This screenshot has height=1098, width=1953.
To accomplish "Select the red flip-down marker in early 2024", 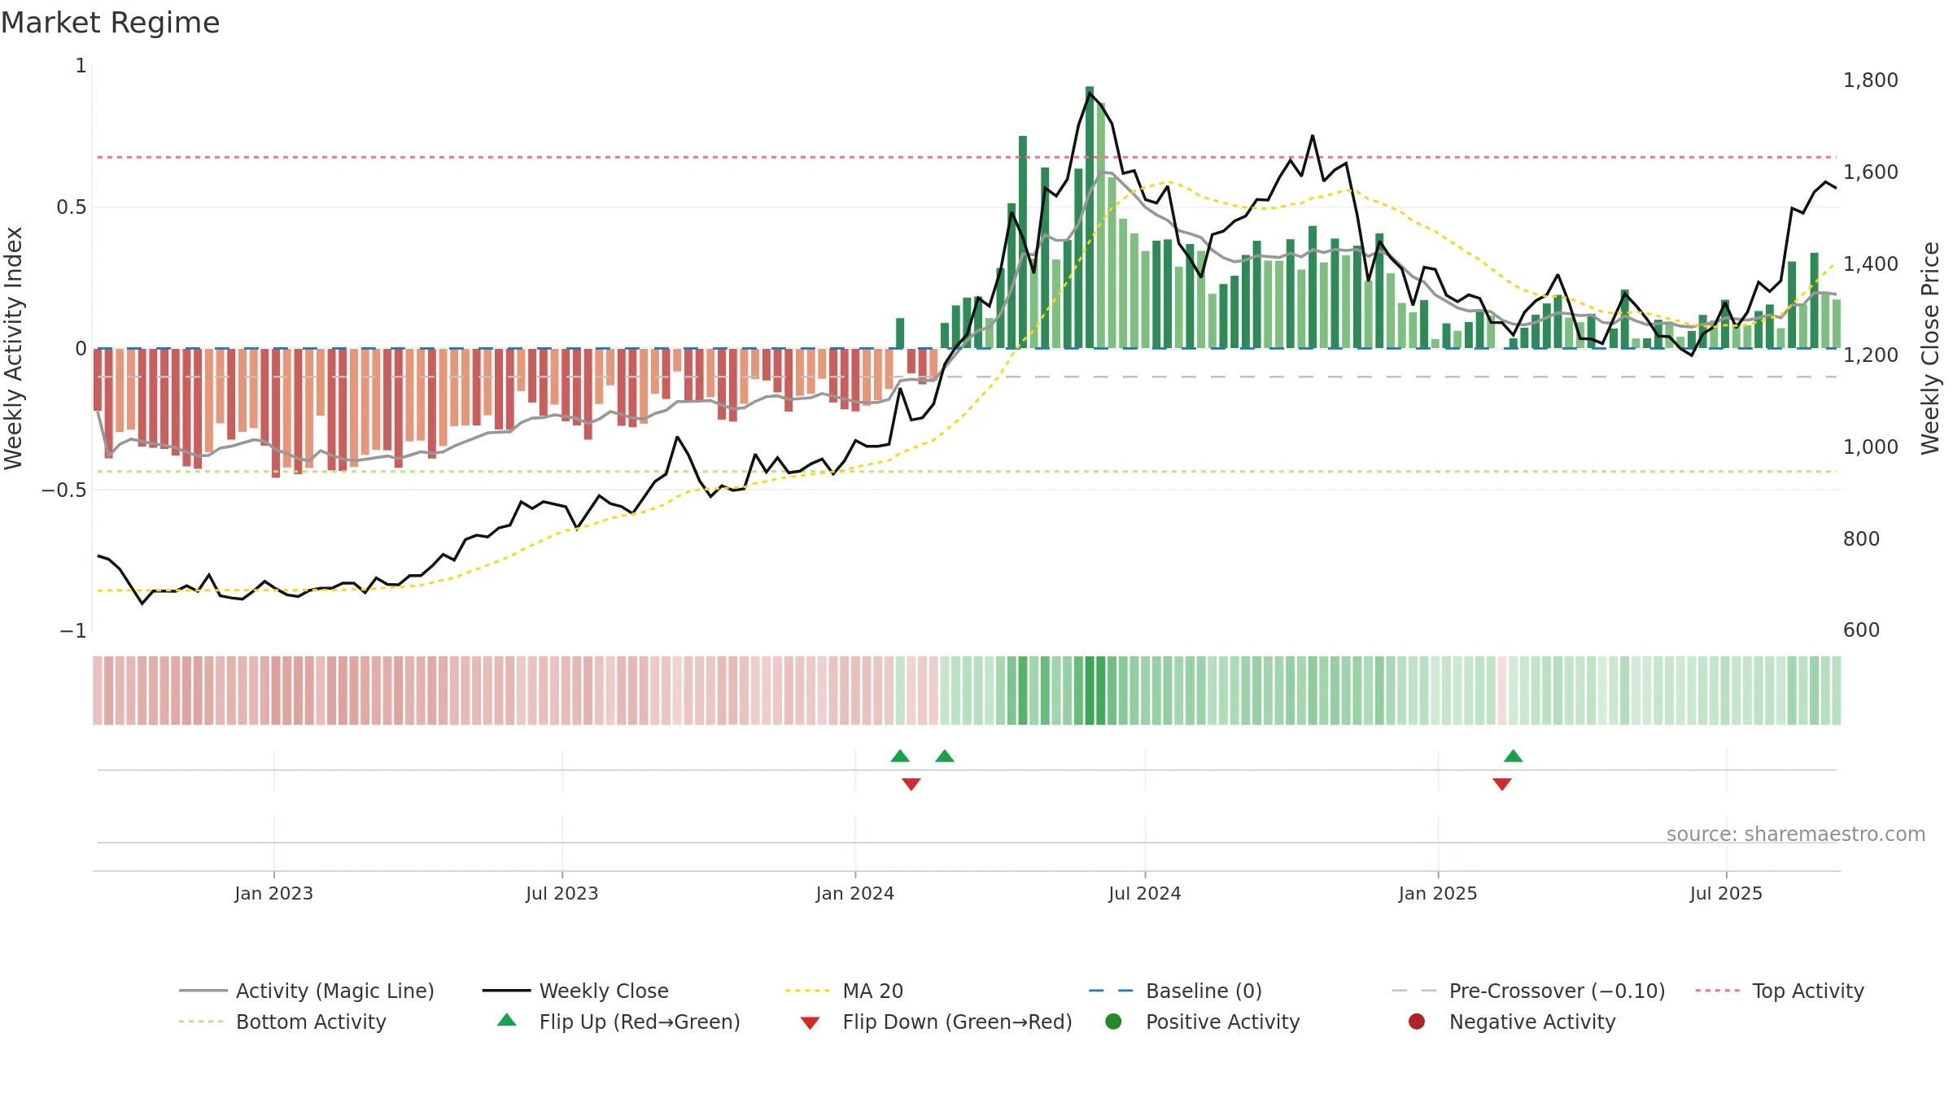I will tap(911, 784).
